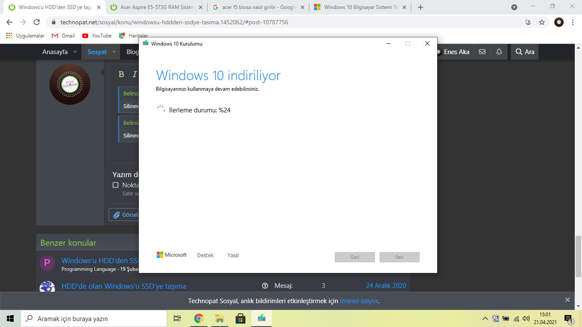582x327 pixels.
Task: Click the İleri button in setup window
Action: tap(400, 257)
